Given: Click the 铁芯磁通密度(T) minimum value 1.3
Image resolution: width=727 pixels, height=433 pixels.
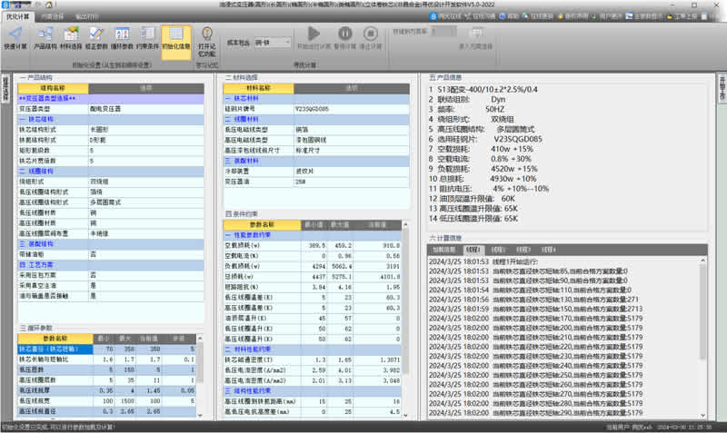Looking at the screenshot, I should (314, 359).
